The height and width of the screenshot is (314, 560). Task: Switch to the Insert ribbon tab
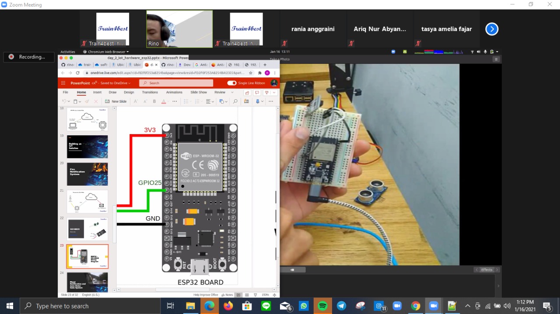coord(97,93)
